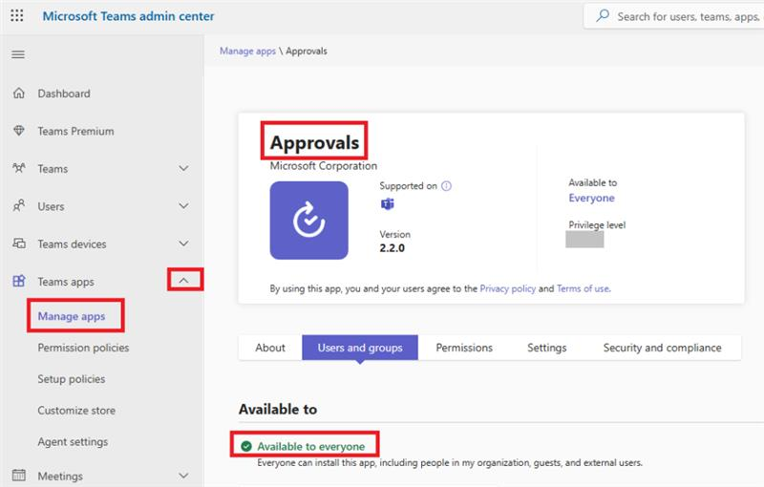Expand the Teams menu chevron
Screen dimensions: 764x487
tap(183, 168)
